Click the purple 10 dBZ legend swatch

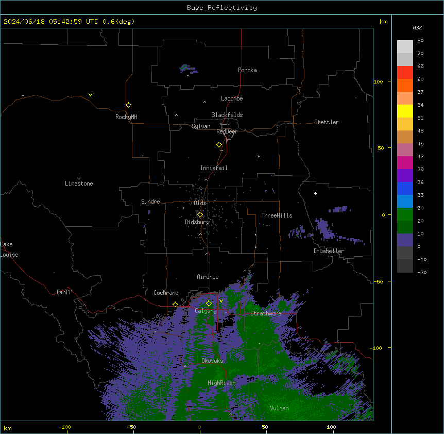[405, 240]
